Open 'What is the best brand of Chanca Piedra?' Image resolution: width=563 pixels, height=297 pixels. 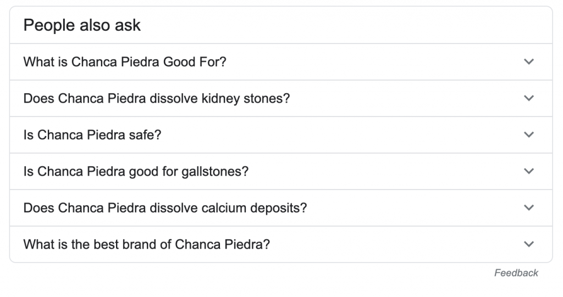[281, 244]
